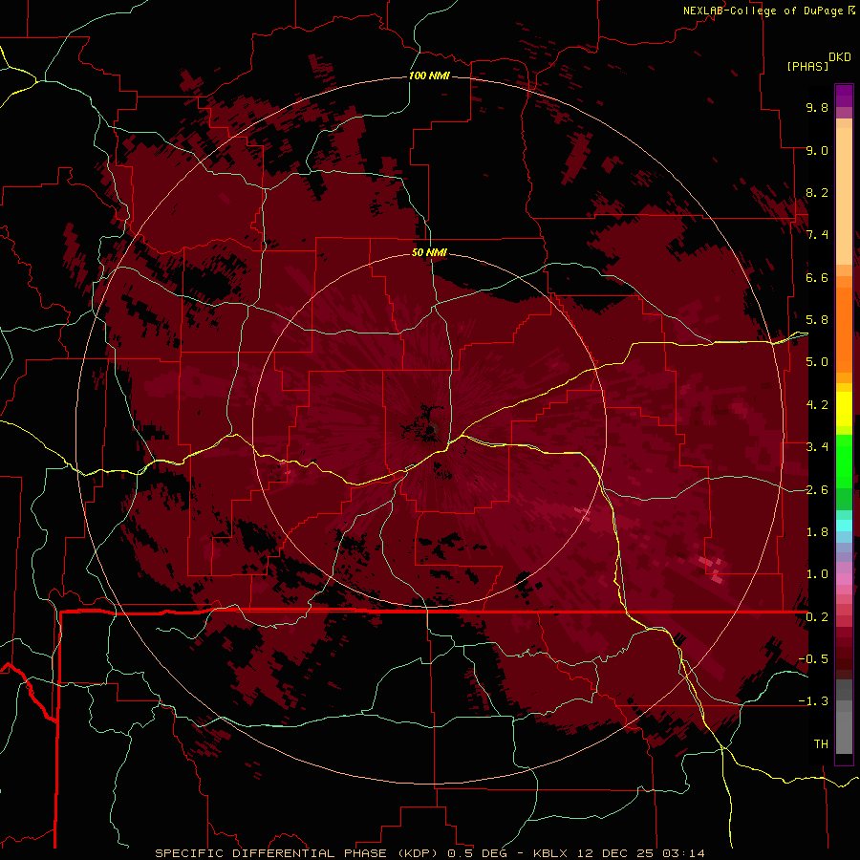
Task: Click the 7.4 value on the color scale
Action: 817,235
